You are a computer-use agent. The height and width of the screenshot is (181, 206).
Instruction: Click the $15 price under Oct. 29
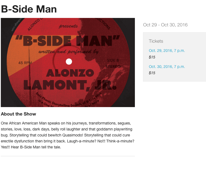click(152, 57)
